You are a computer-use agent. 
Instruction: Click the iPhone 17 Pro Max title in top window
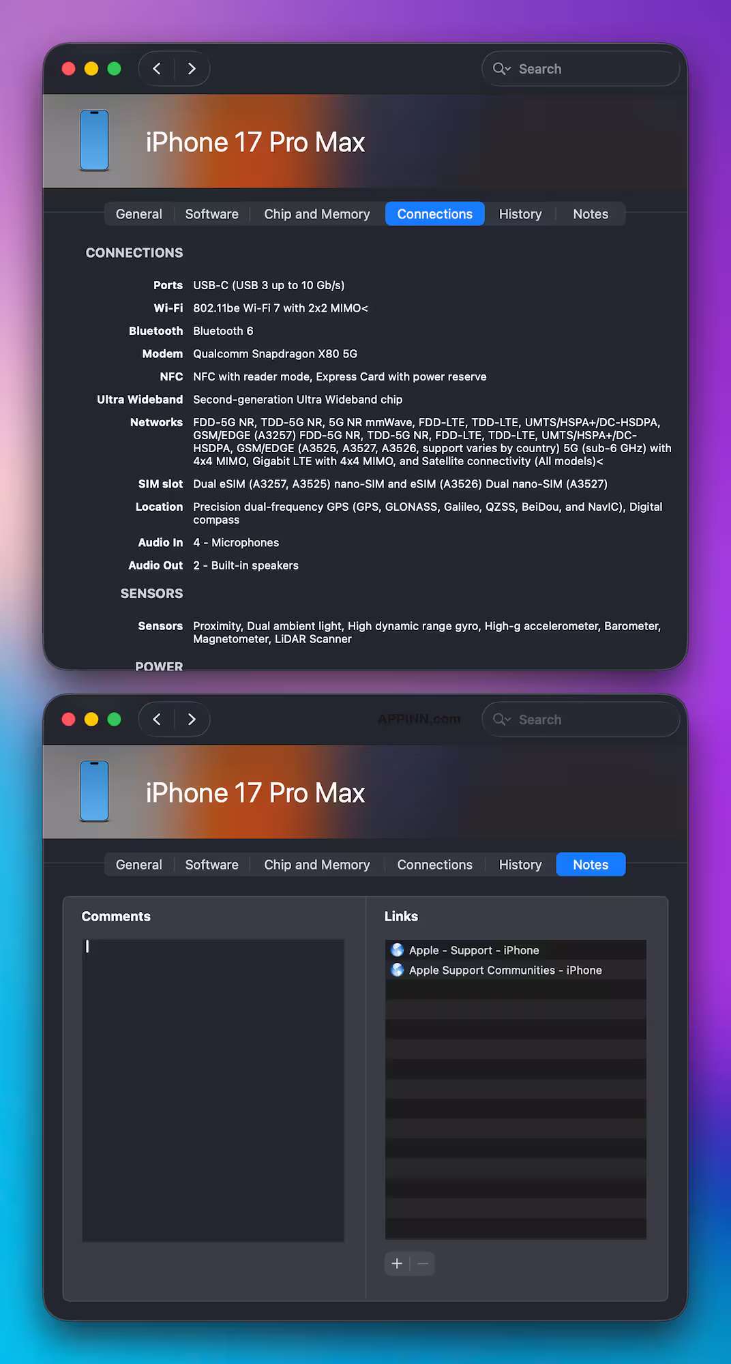(255, 143)
